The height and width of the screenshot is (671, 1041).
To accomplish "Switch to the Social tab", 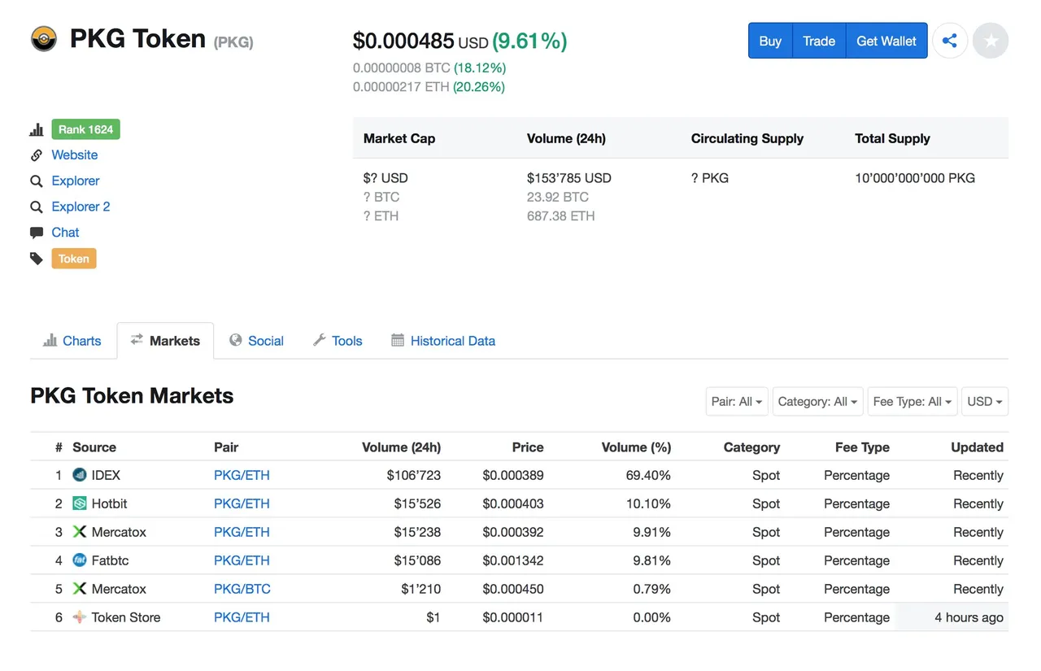I will [x=256, y=341].
